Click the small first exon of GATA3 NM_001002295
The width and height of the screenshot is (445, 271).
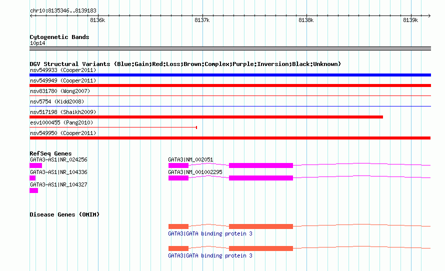(x=178, y=178)
